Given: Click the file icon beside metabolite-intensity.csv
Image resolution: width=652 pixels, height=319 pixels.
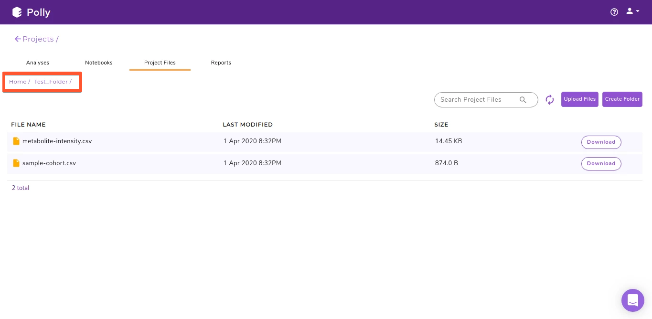Looking at the screenshot, I should pos(16,141).
